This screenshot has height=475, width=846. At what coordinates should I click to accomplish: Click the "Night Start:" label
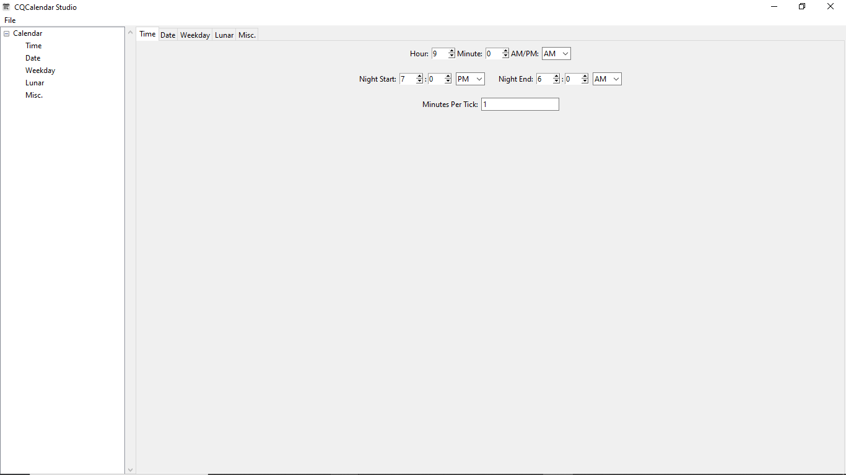(378, 79)
